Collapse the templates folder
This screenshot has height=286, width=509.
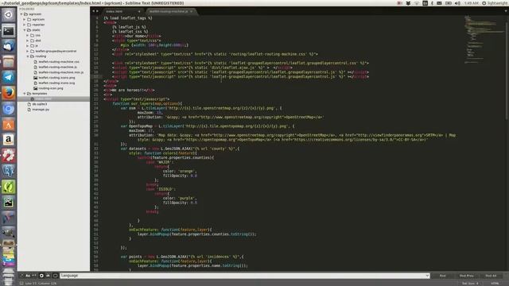[x=25, y=94]
